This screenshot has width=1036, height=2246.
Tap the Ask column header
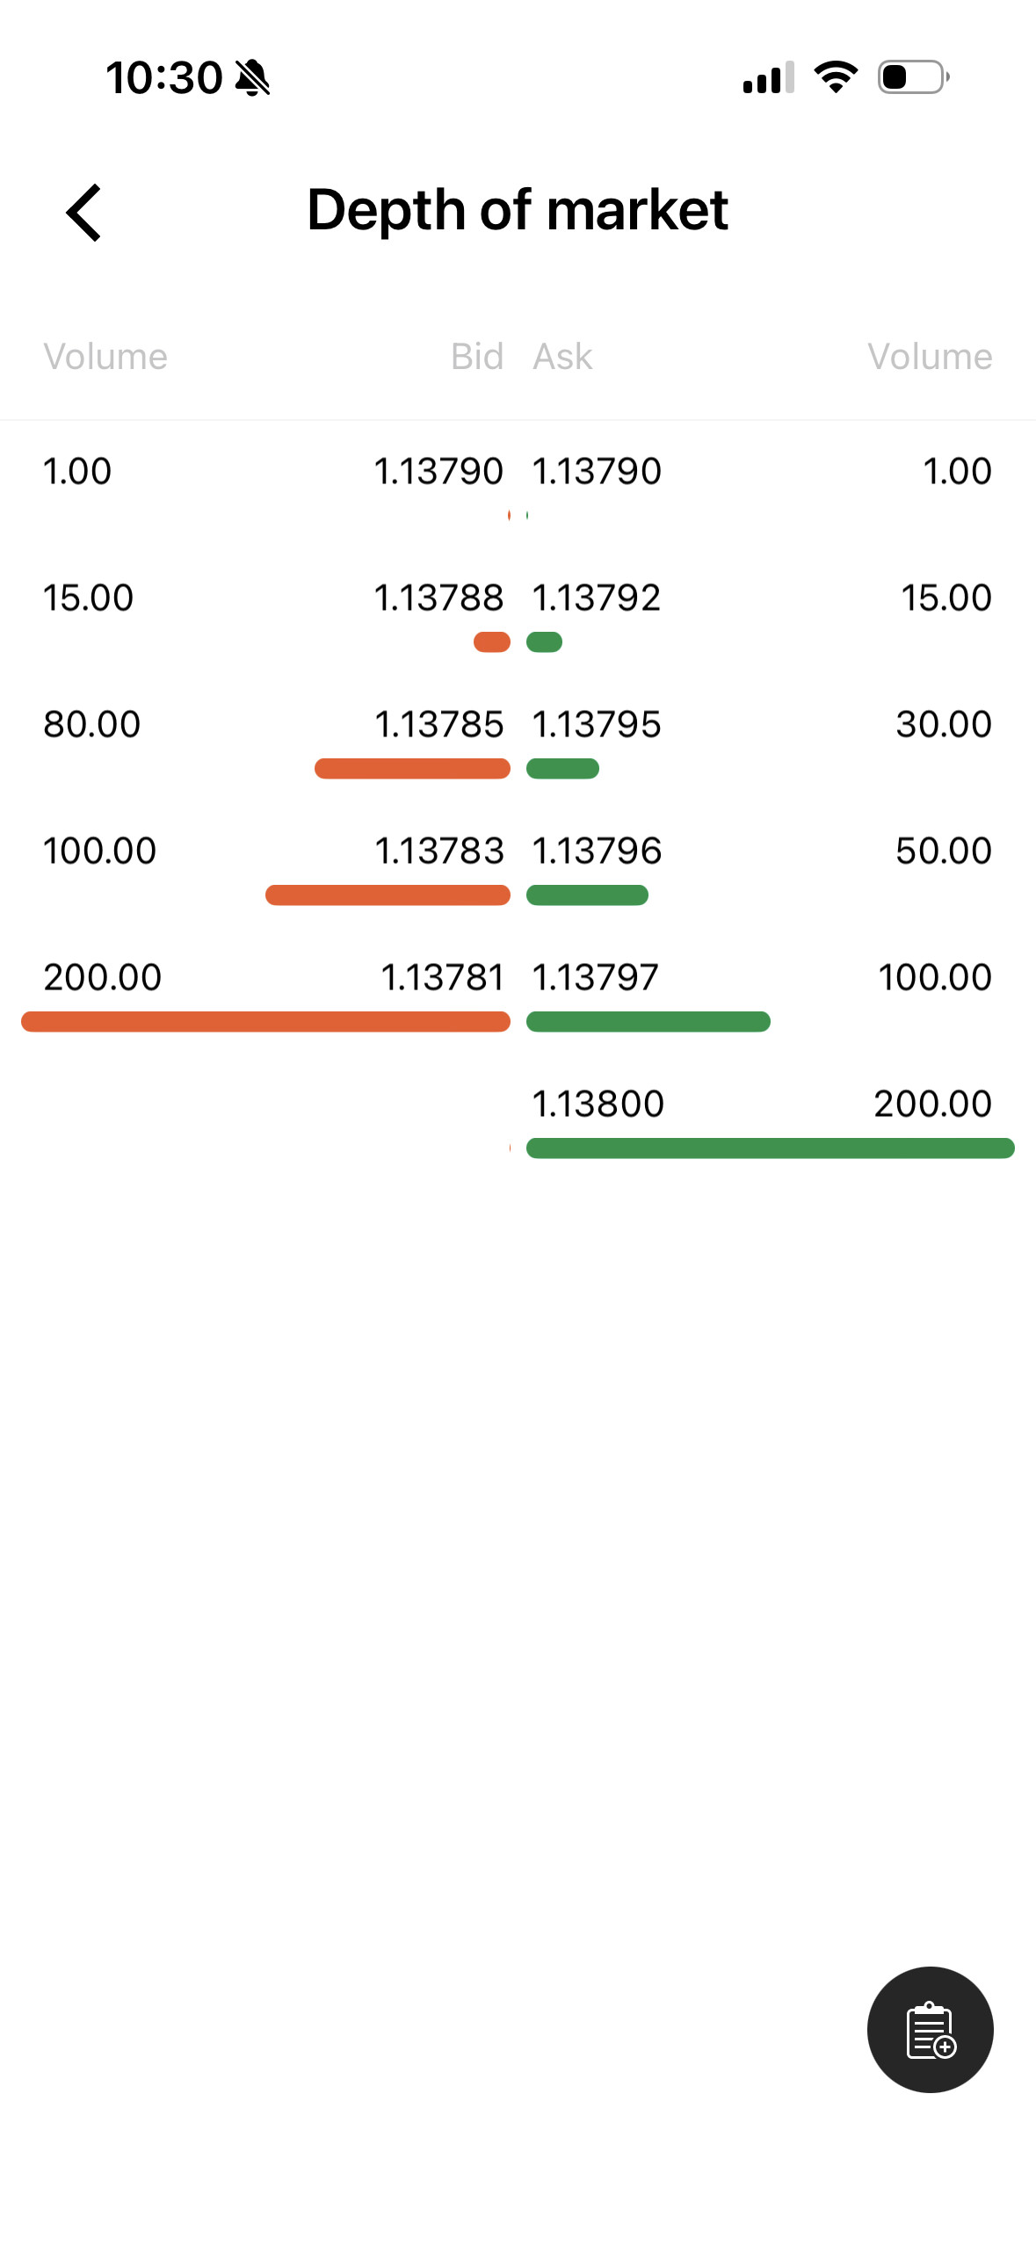click(x=563, y=357)
